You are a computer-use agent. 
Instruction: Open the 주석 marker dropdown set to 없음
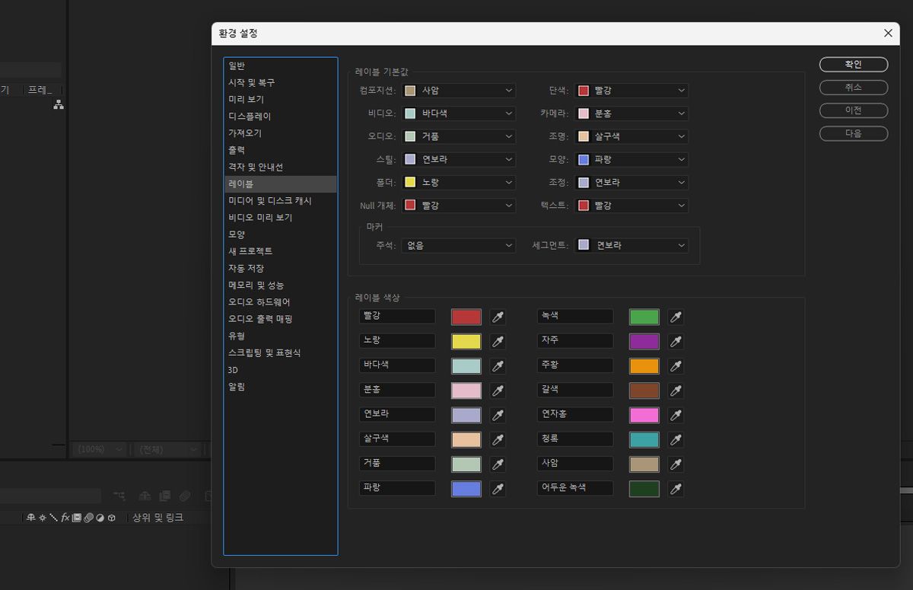click(458, 245)
